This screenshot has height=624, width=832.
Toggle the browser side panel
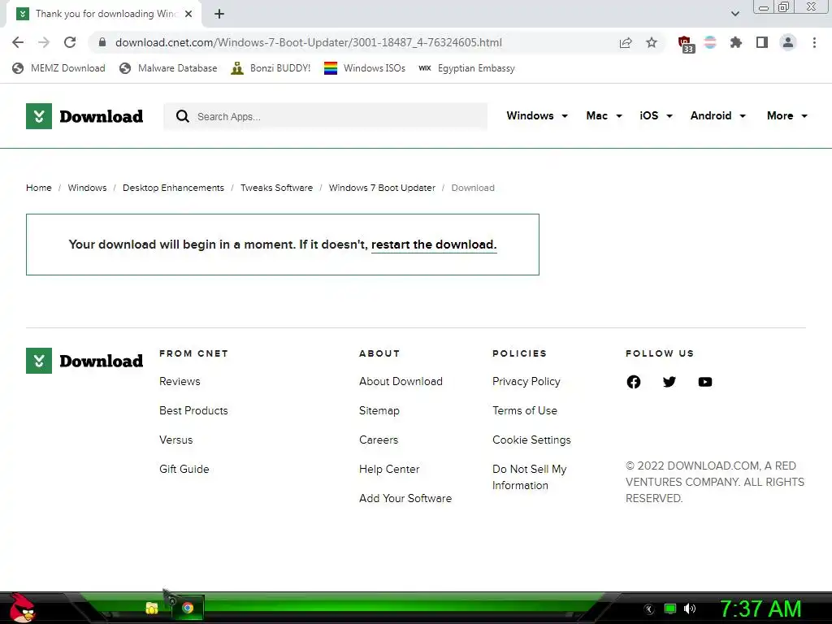762,42
